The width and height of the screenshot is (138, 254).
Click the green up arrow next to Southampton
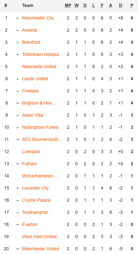click(18, 213)
